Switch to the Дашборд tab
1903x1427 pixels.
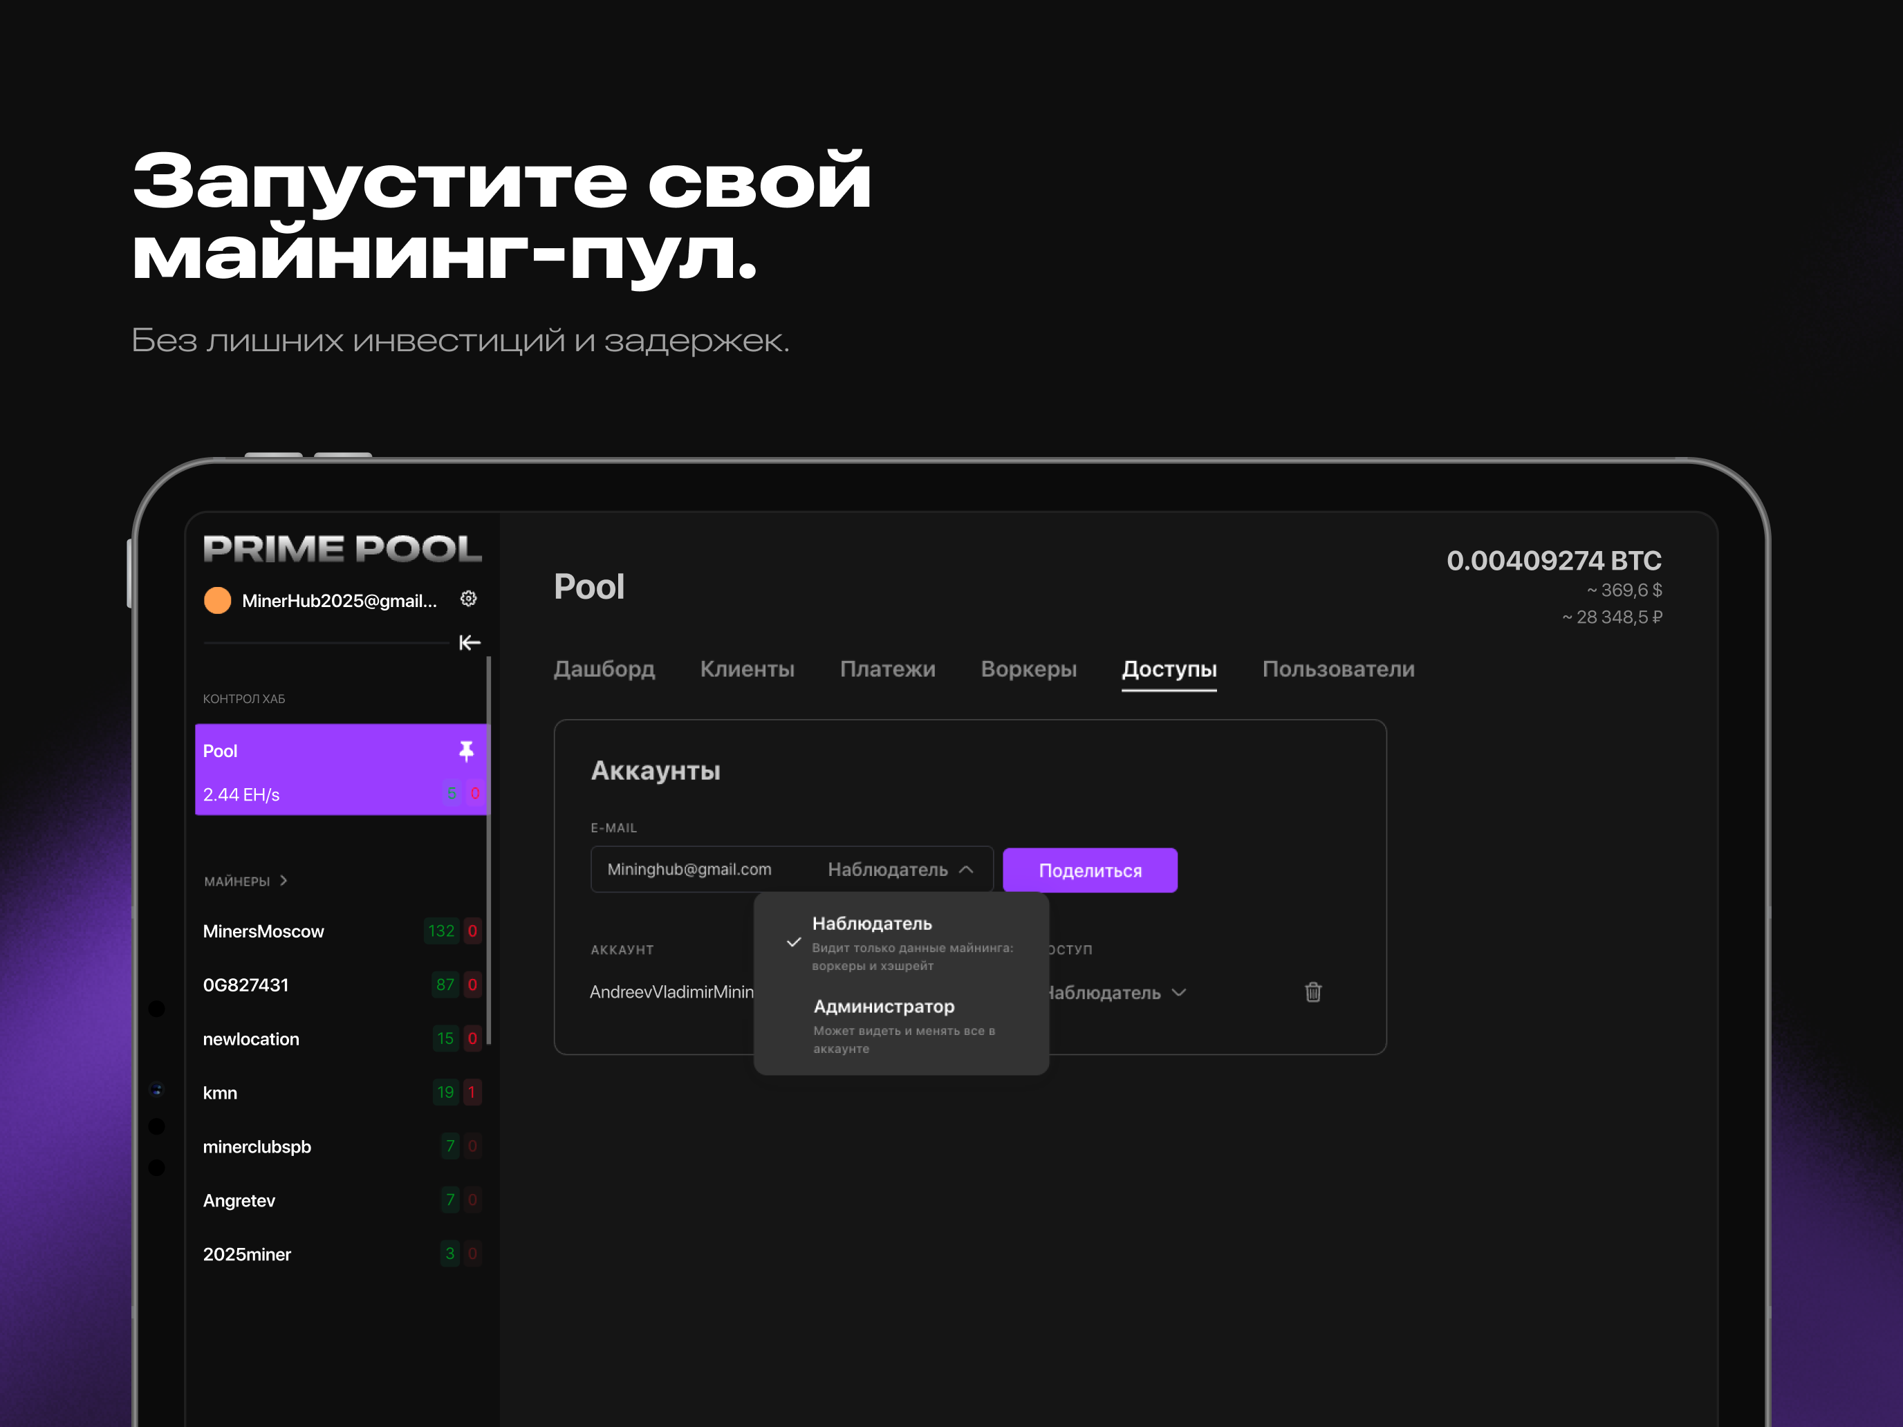pos(604,669)
